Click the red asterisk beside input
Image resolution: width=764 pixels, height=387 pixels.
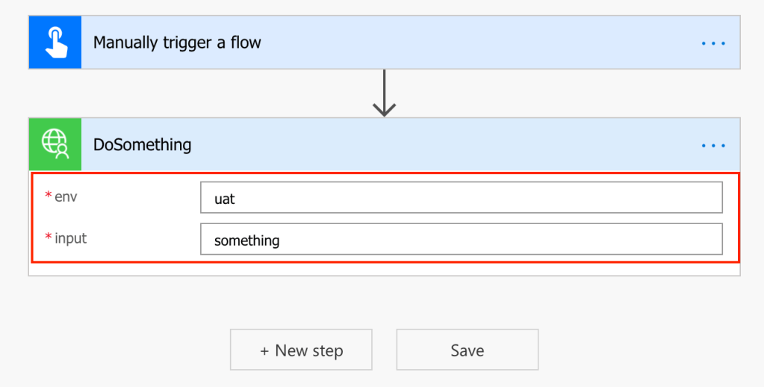(49, 238)
